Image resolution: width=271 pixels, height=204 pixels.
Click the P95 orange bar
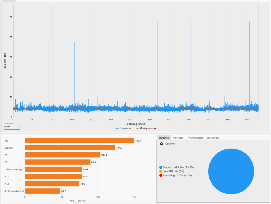click(79, 141)
